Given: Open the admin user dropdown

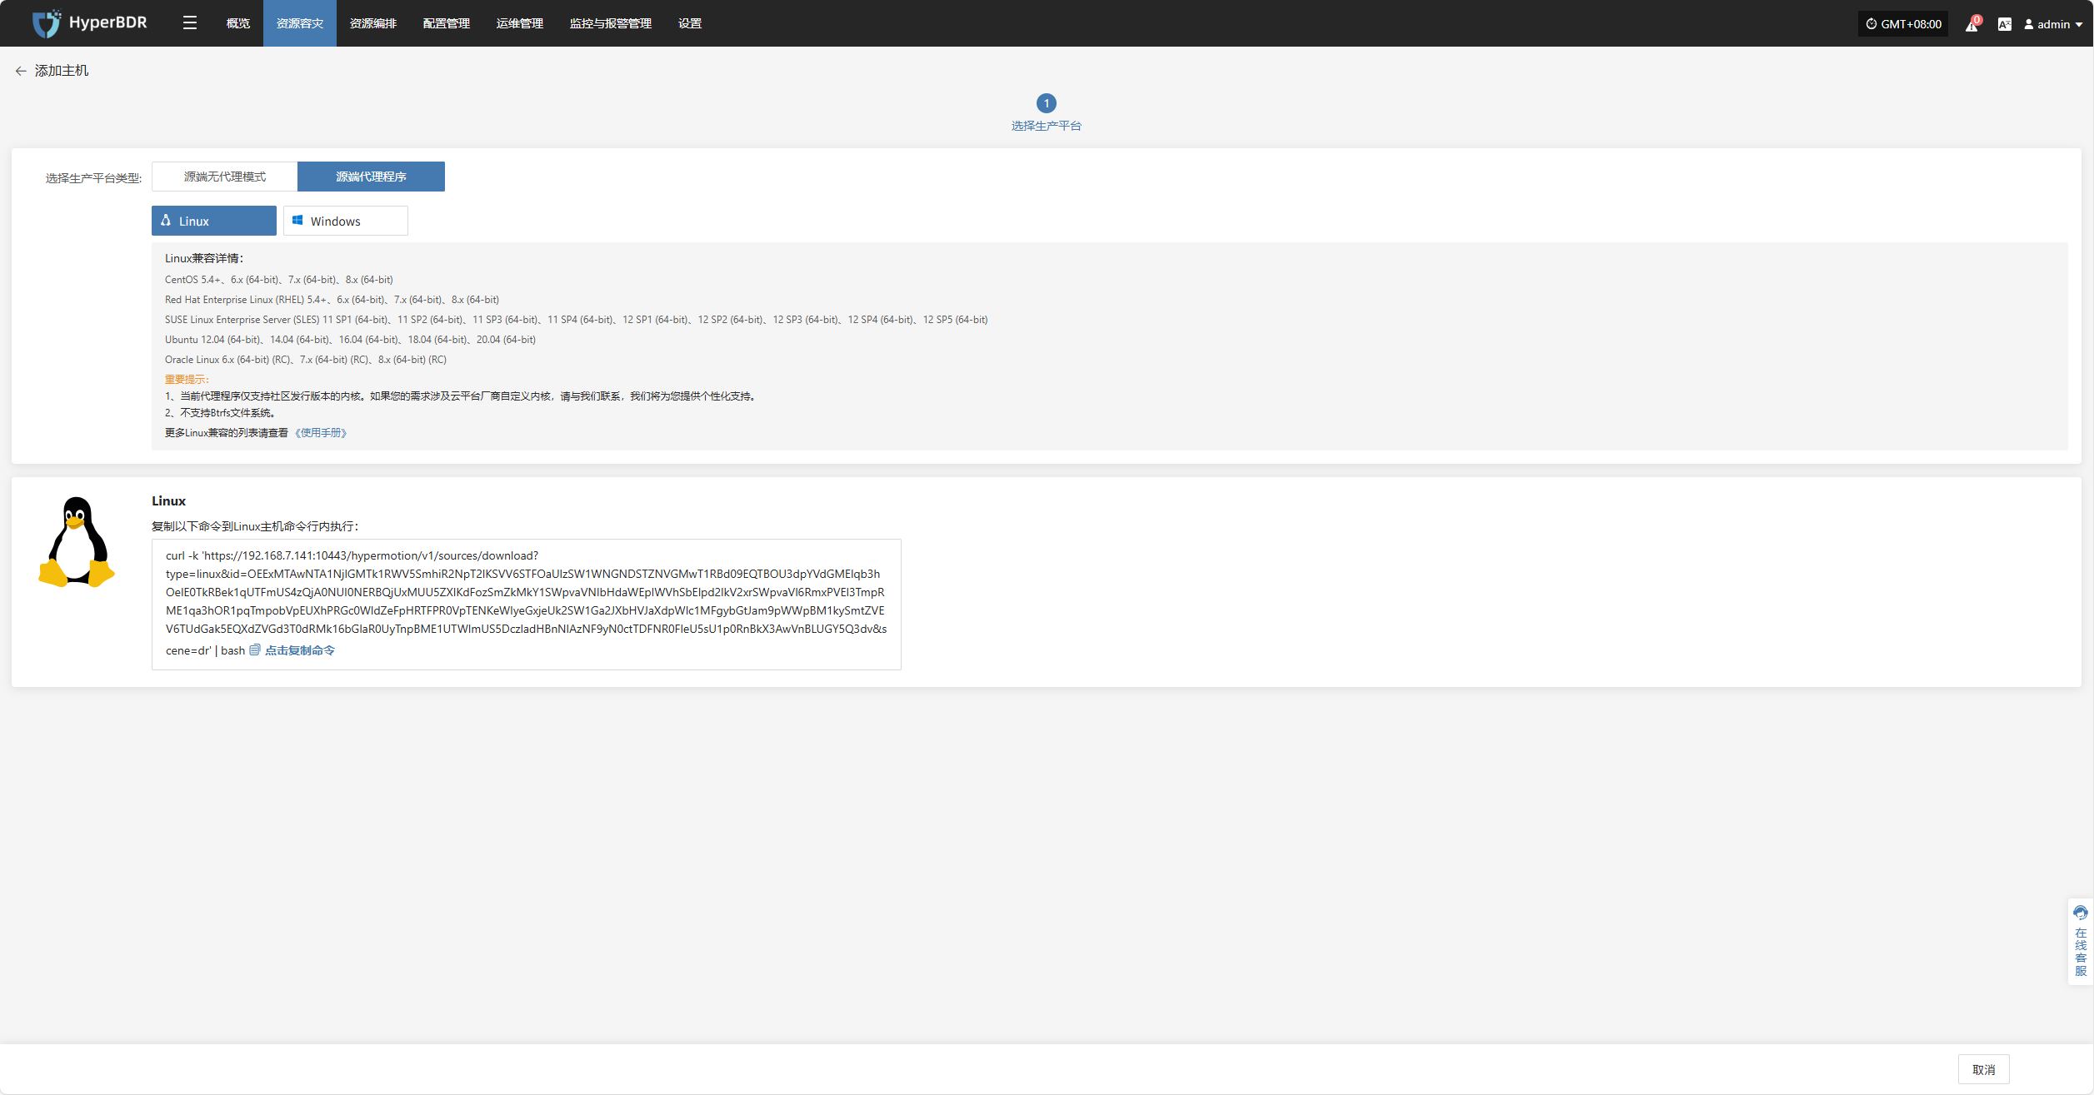Looking at the screenshot, I should click(x=2053, y=24).
